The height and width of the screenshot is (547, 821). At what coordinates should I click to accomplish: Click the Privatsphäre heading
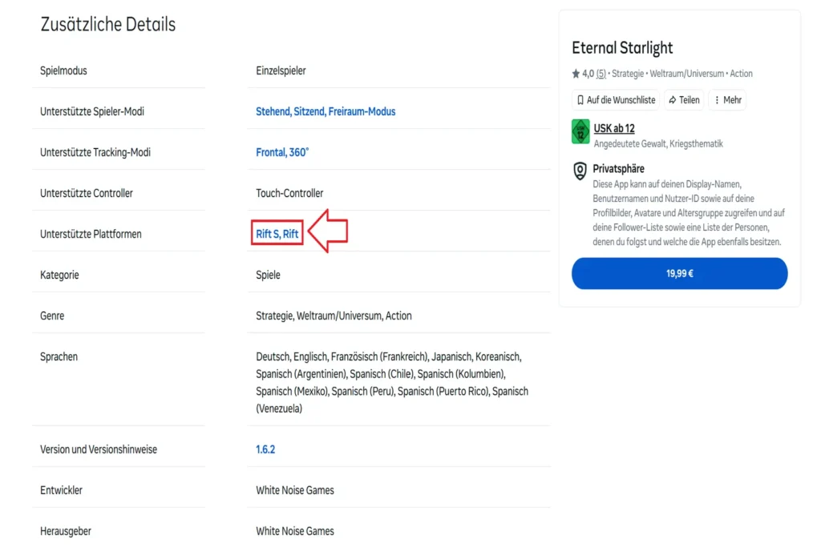click(618, 169)
